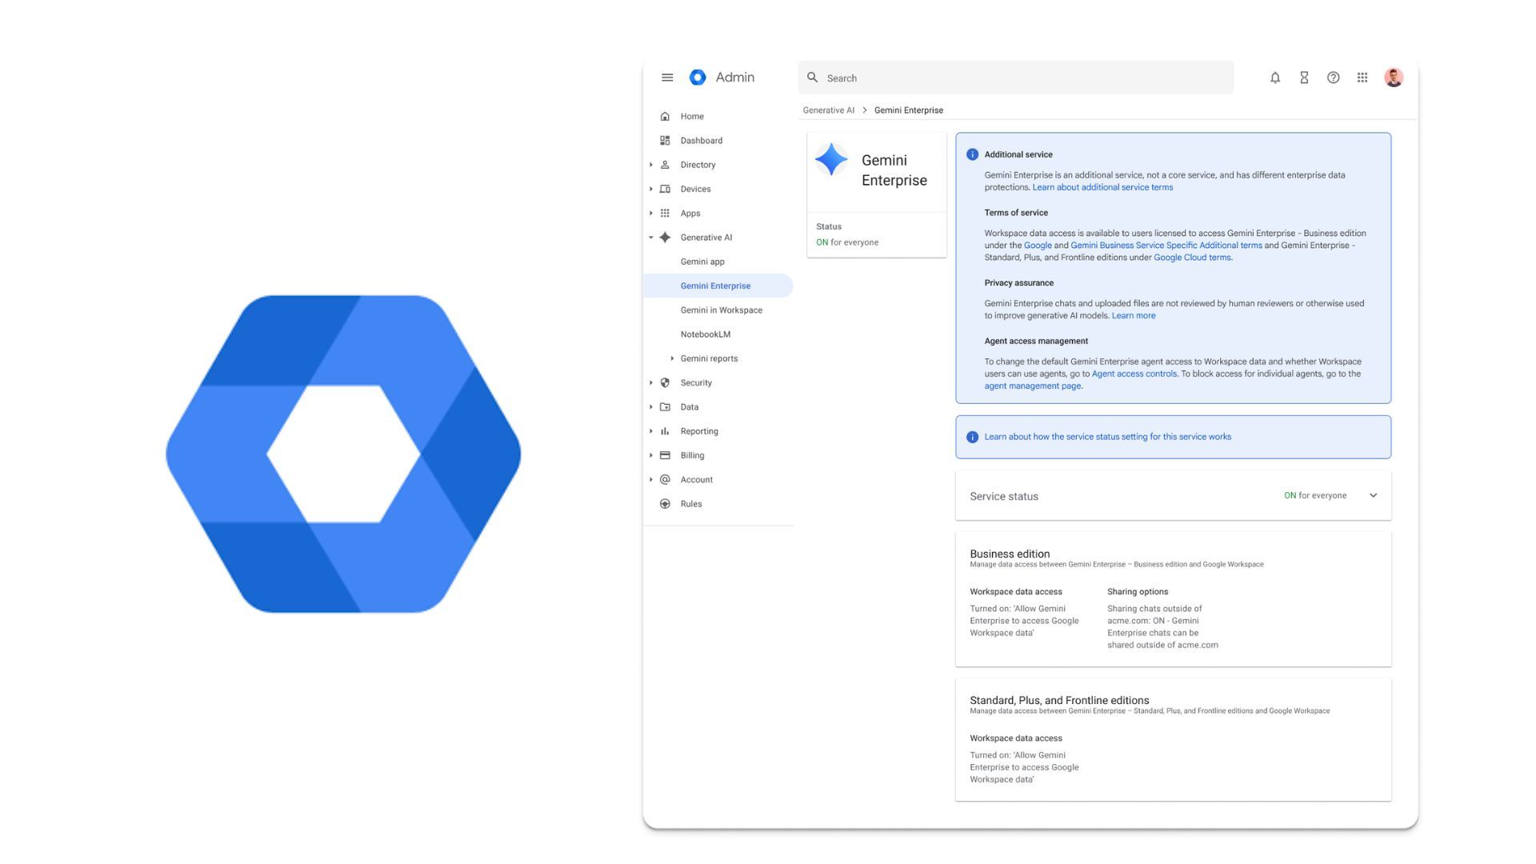The width and height of the screenshot is (1536, 864).
Task: Click the Gemini Enterprise star logo
Action: tap(831, 159)
